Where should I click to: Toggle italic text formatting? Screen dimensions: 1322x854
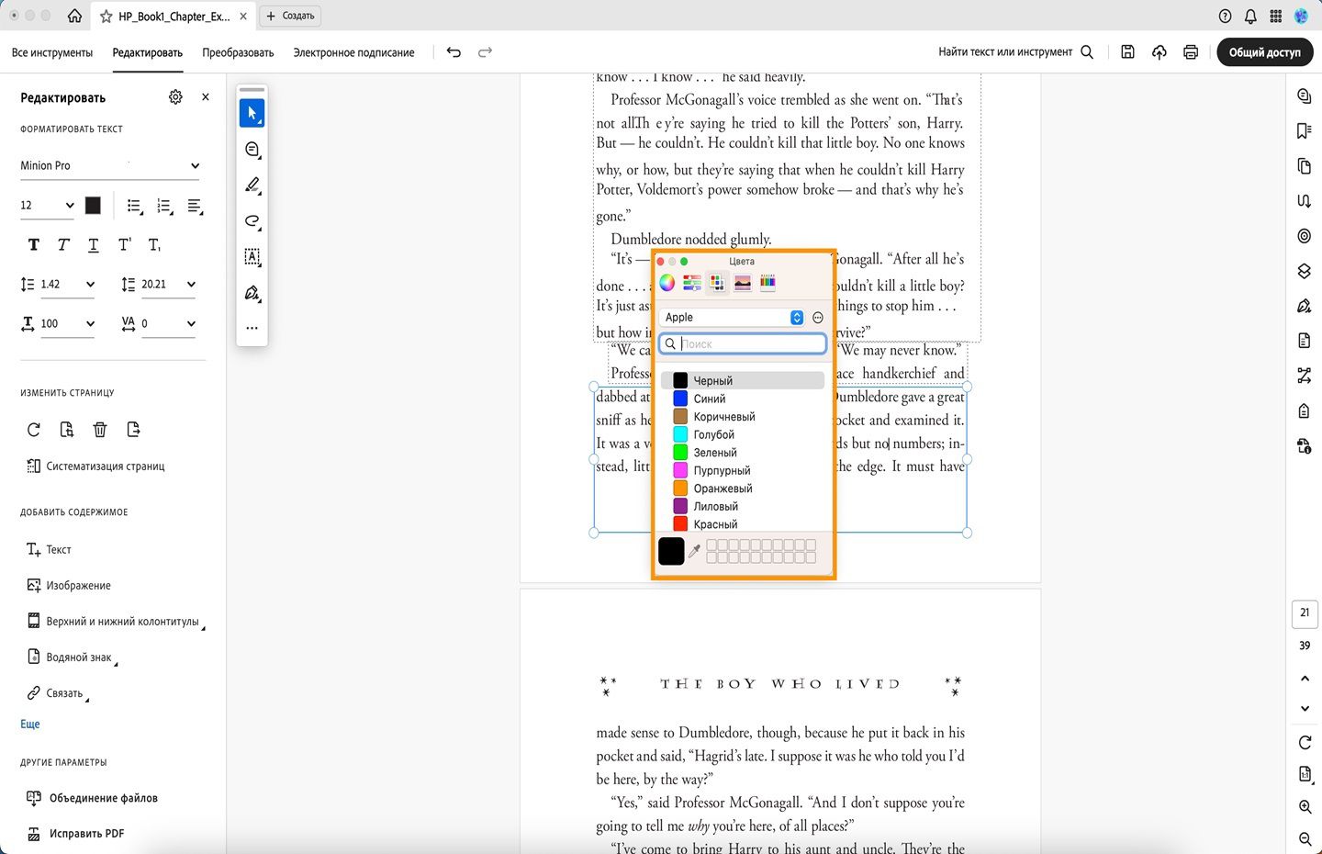pos(63,245)
